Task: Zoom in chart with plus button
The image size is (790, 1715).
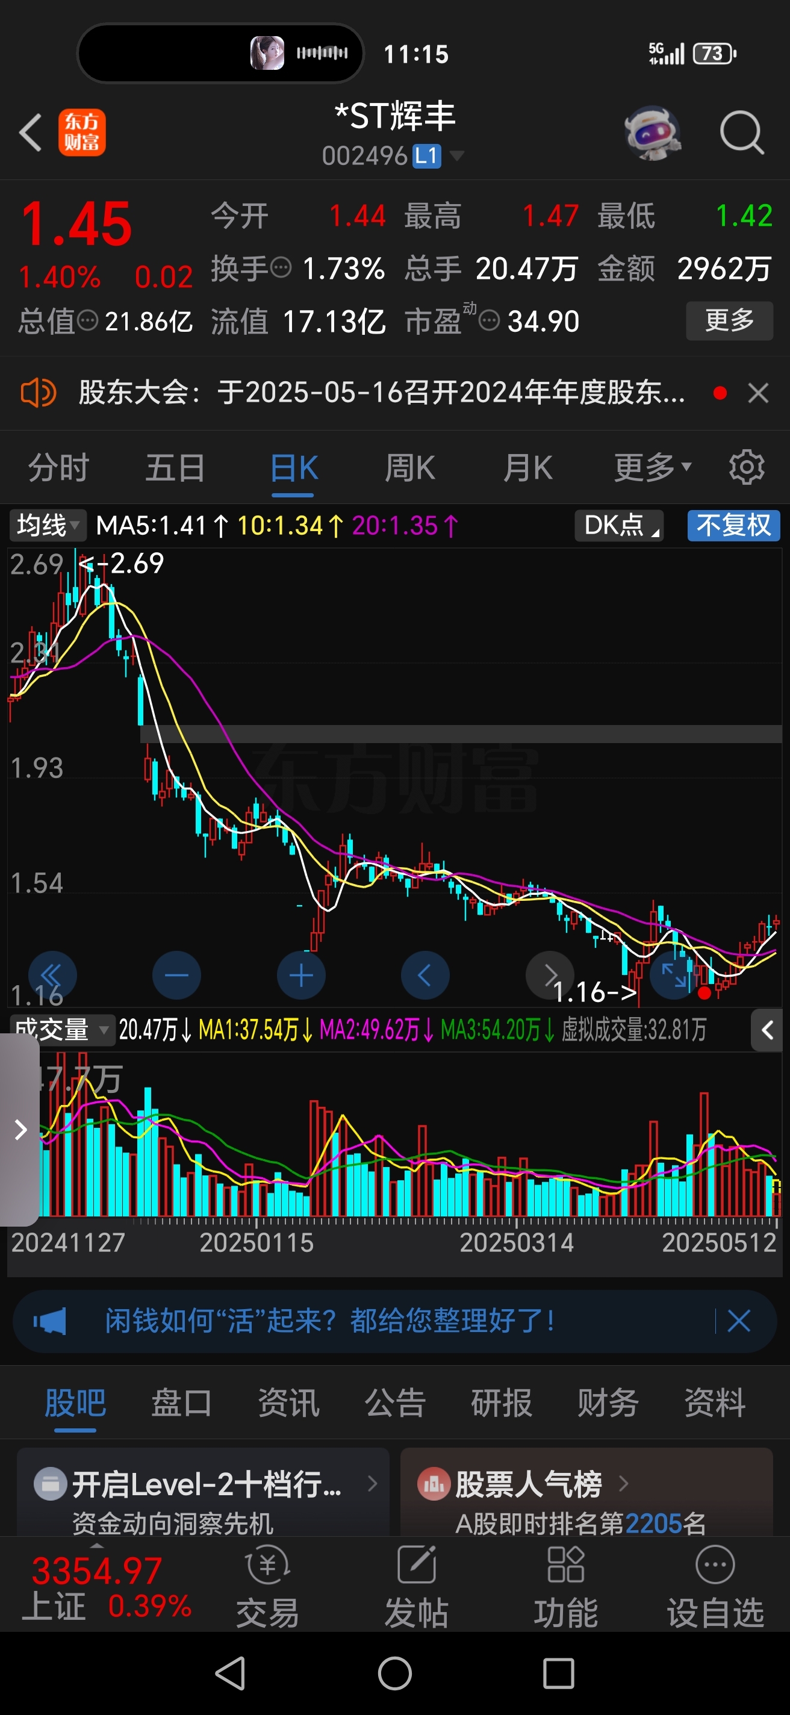Action: (x=301, y=976)
